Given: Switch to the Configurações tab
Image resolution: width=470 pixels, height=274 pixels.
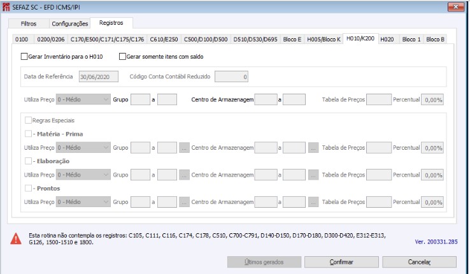Looking at the screenshot, I should tap(70, 24).
